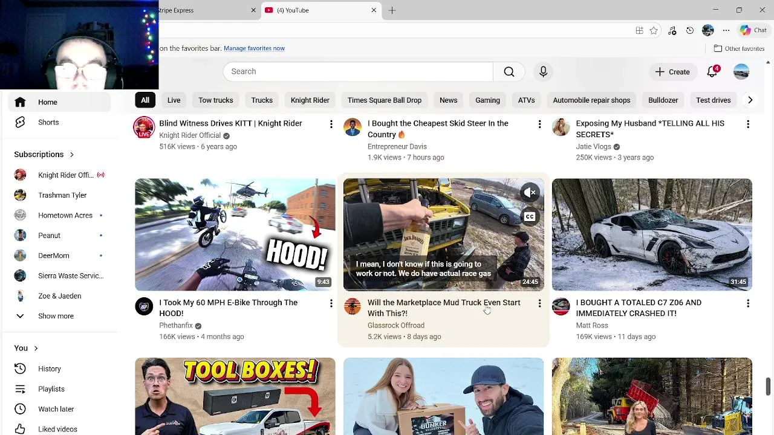Select the Trucks filter chip
This screenshot has width=774, height=435.
(x=262, y=100)
